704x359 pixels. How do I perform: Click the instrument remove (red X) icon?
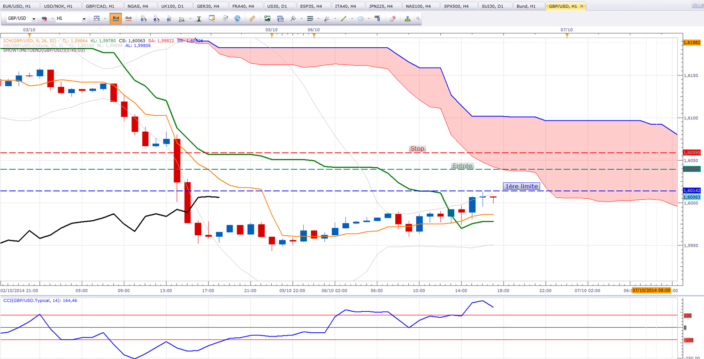(45, 19)
